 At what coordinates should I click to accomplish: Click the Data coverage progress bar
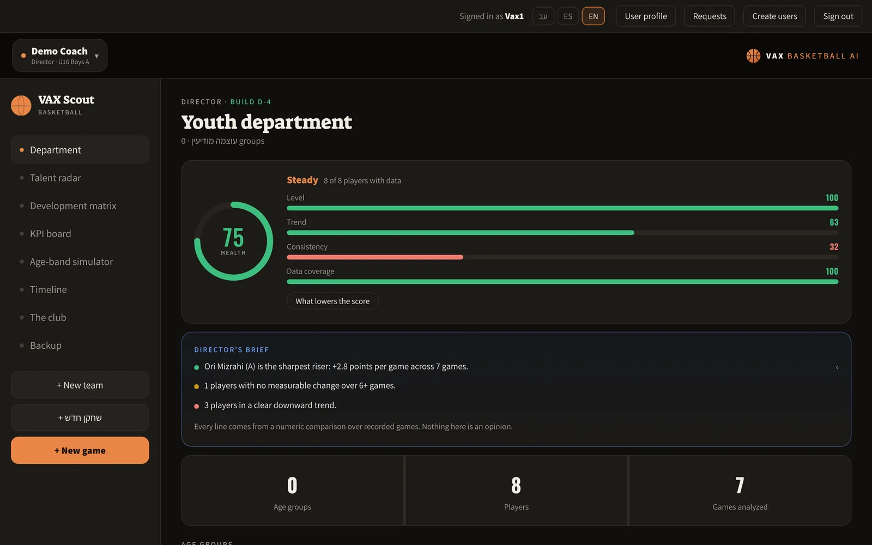(562, 282)
